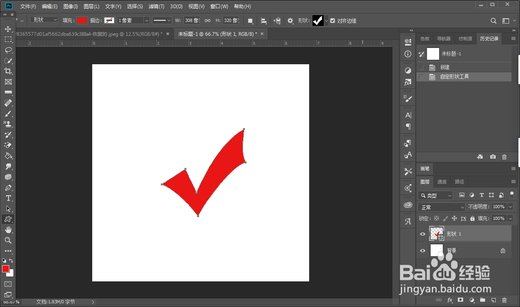Select the Custom Shape tool
Viewport: 520px width, 307px height.
pos(8,219)
